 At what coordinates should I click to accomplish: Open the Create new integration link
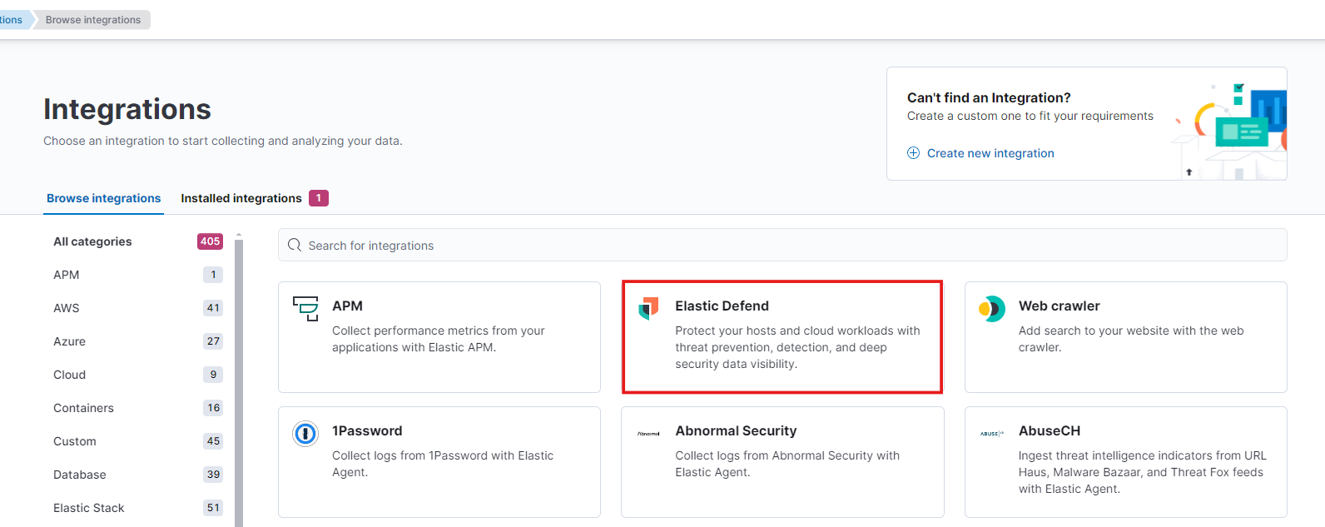[x=990, y=153]
